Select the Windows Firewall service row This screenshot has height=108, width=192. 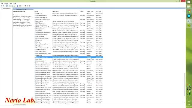[69, 86]
